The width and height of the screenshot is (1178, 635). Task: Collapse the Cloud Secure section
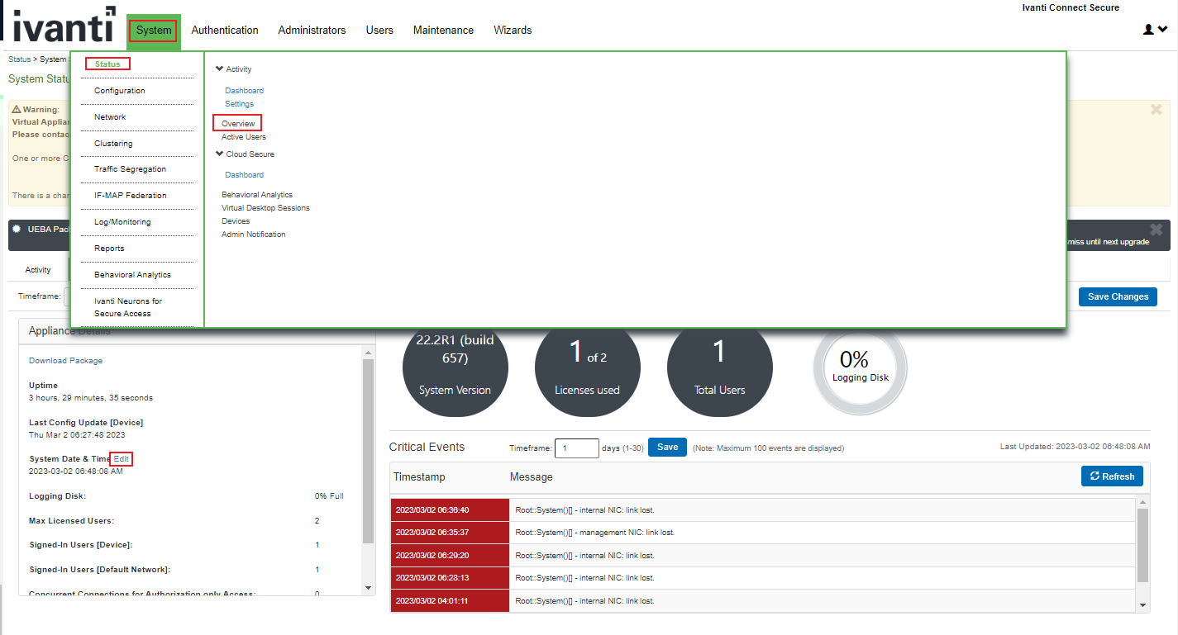[x=218, y=154]
